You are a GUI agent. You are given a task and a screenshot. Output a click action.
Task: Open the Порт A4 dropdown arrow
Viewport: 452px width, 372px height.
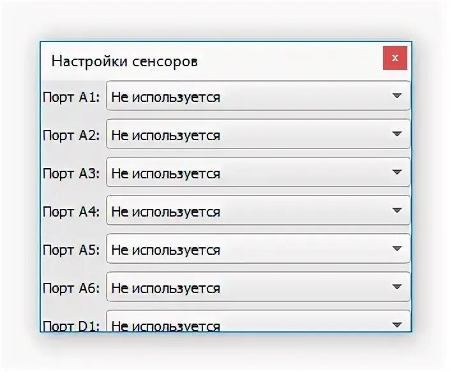397,210
